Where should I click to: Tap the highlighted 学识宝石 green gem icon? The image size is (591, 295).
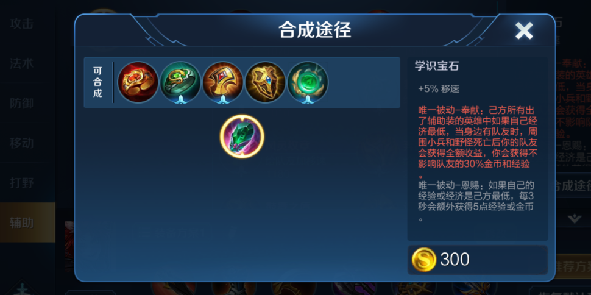tap(242, 136)
